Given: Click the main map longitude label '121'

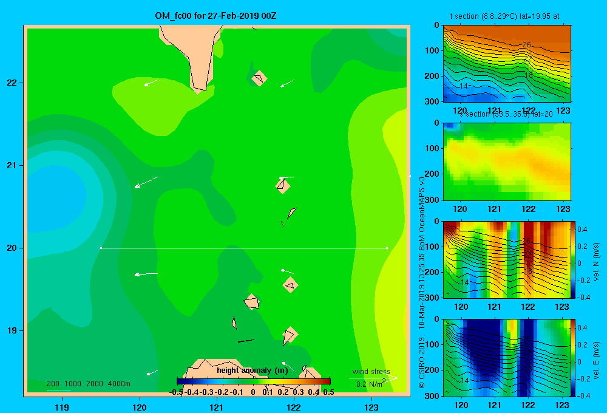Looking at the screenshot, I should point(217,407).
